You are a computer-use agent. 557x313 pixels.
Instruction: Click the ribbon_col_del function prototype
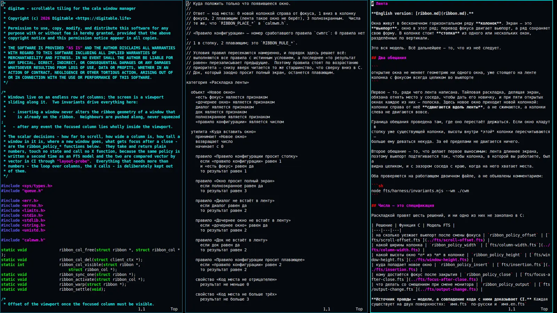(x=72, y=260)
